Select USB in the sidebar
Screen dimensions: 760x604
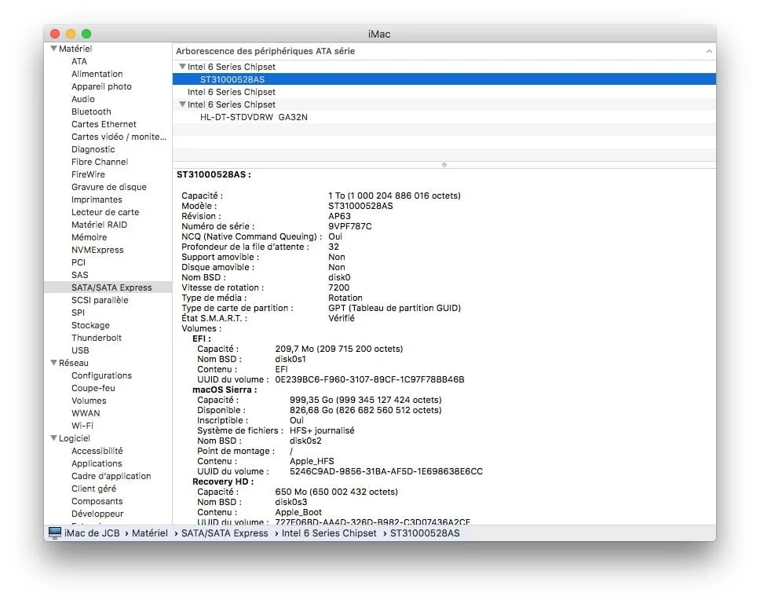(x=80, y=350)
